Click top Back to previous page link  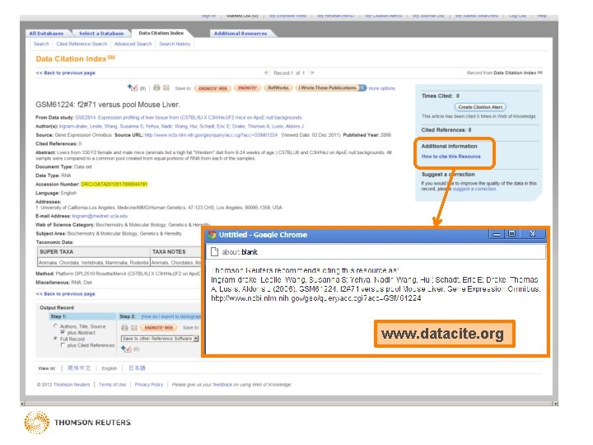pyautogui.click(x=65, y=73)
